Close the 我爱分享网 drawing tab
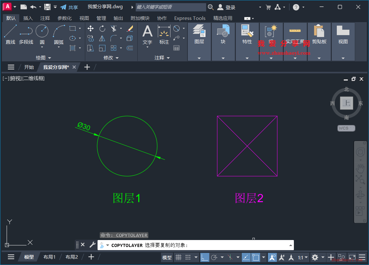The image size is (369, 265). 74,67
